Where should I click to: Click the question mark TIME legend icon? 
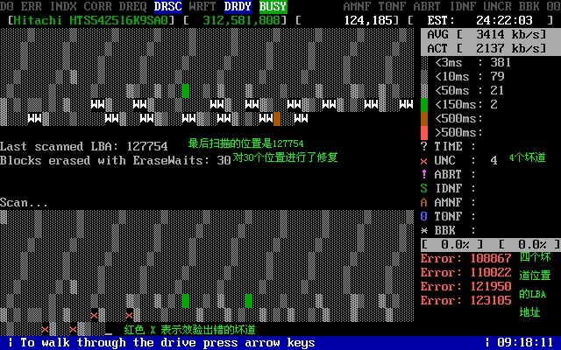pos(424,146)
